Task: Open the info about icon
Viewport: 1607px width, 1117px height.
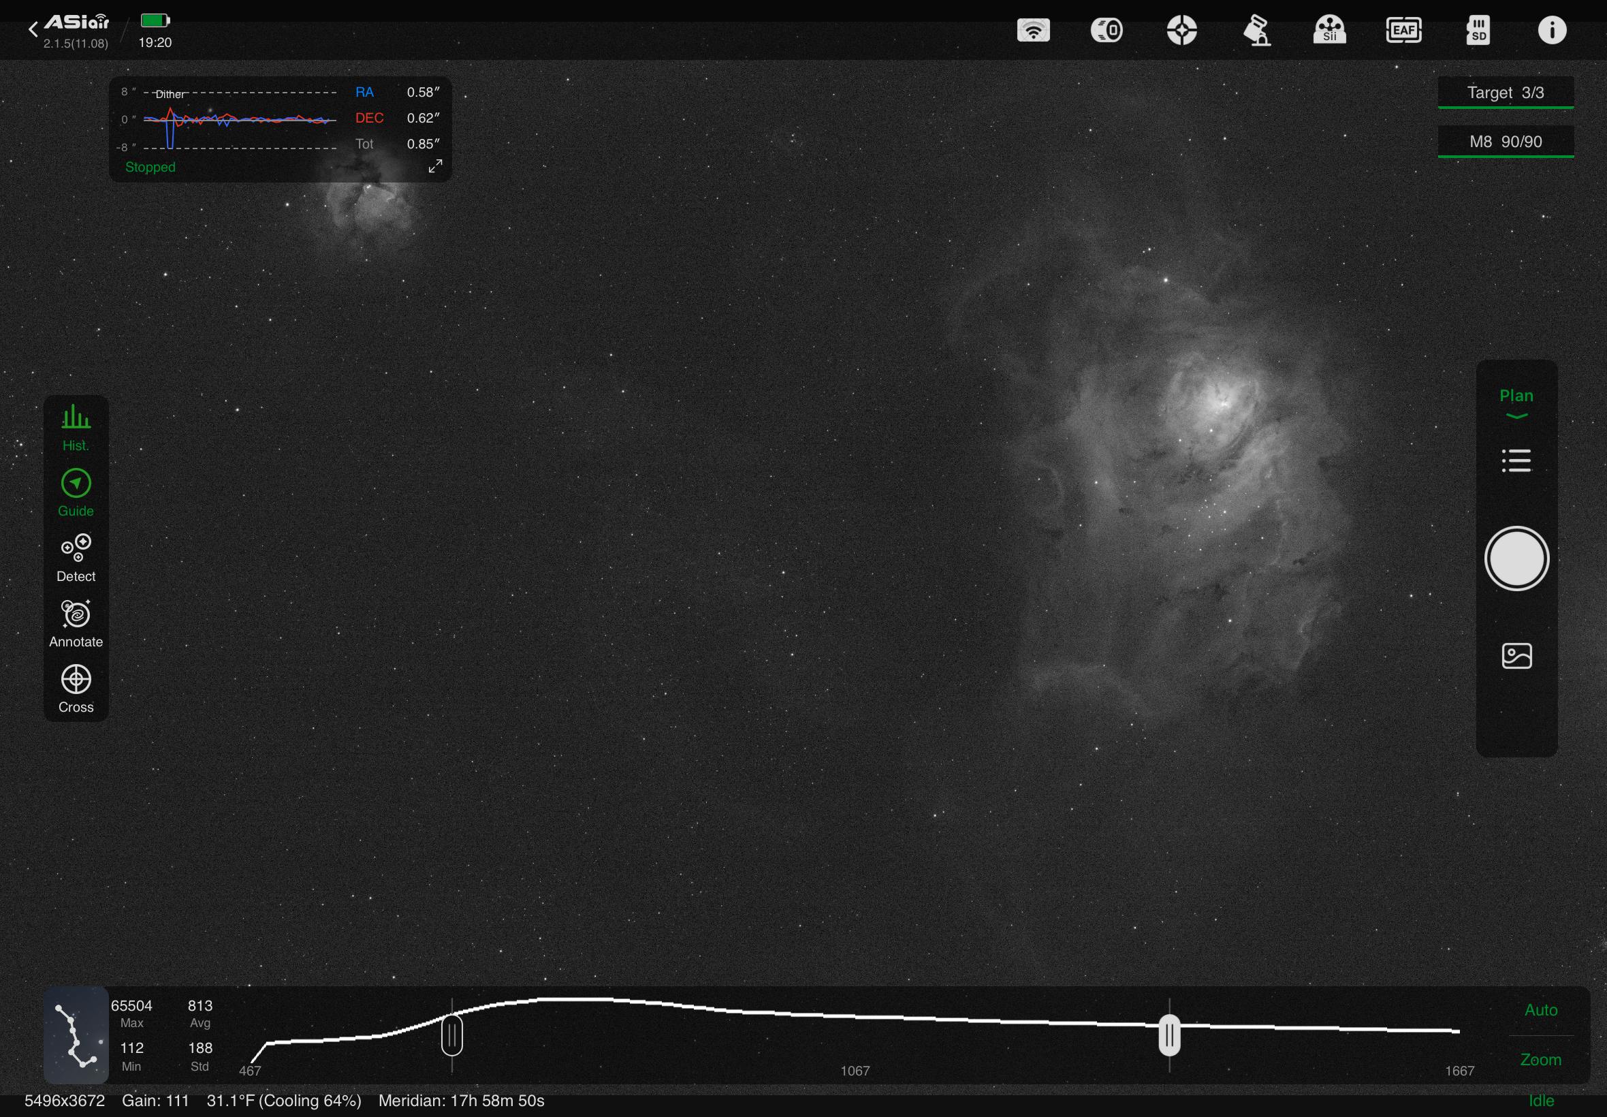Action: click(1552, 30)
